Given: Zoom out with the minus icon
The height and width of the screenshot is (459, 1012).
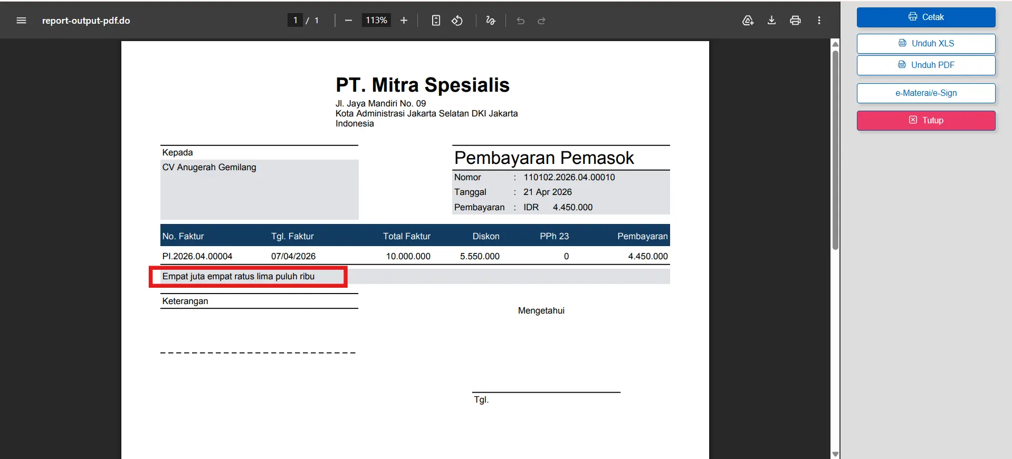Looking at the screenshot, I should (x=348, y=21).
